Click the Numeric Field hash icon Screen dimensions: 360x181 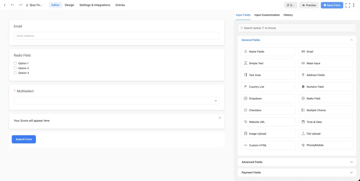[x=303, y=87]
